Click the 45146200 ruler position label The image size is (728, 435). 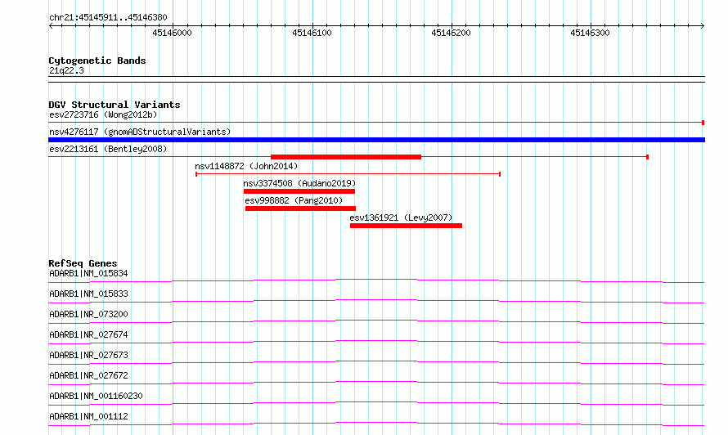coord(451,33)
